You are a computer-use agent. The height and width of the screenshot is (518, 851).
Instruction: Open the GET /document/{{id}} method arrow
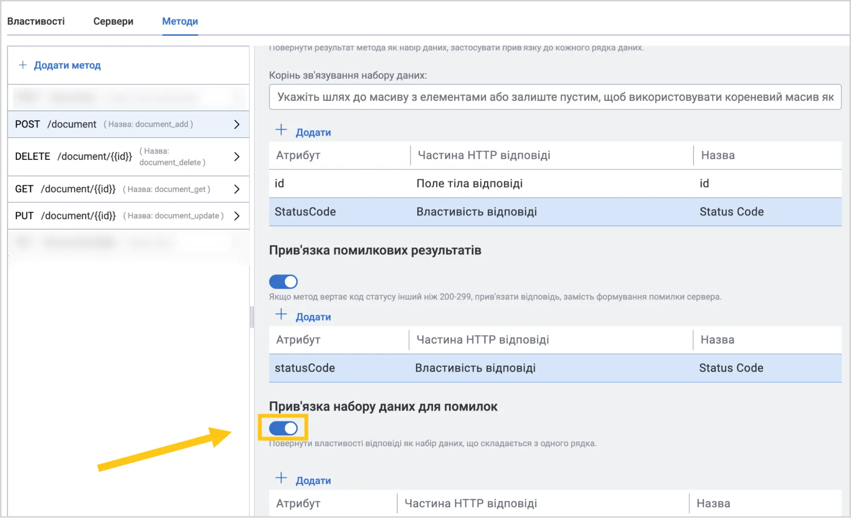(237, 189)
